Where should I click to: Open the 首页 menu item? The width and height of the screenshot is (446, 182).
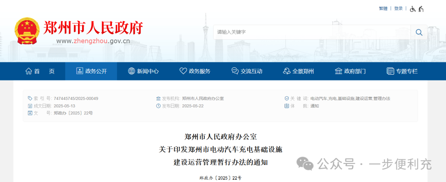point(40,71)
